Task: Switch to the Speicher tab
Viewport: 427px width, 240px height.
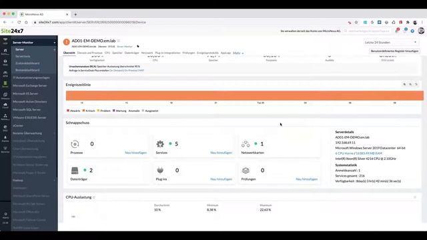Action: click(117, 53)
